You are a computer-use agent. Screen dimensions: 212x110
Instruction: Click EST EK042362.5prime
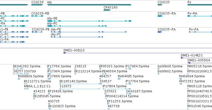(18, 69)
